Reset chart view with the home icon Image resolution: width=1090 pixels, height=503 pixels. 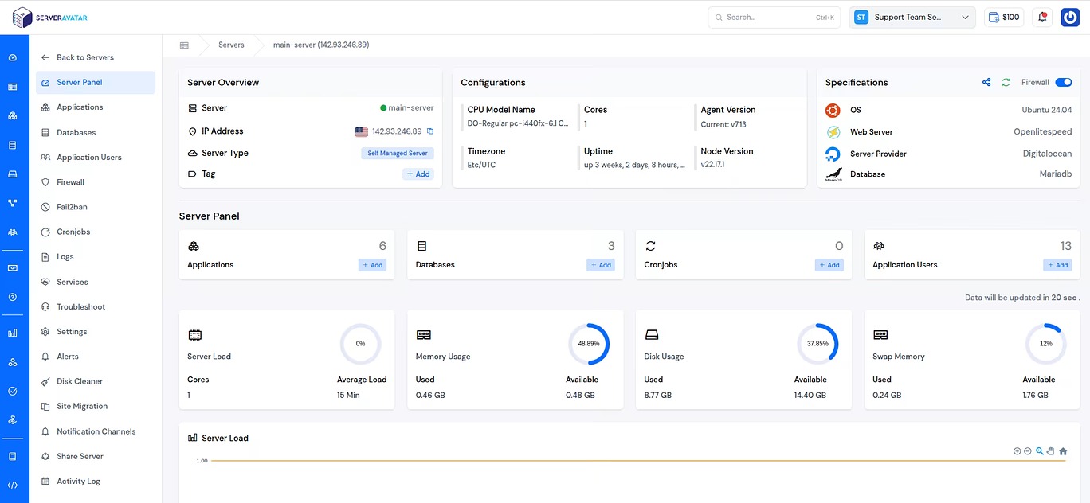(x=1062, y=450)
